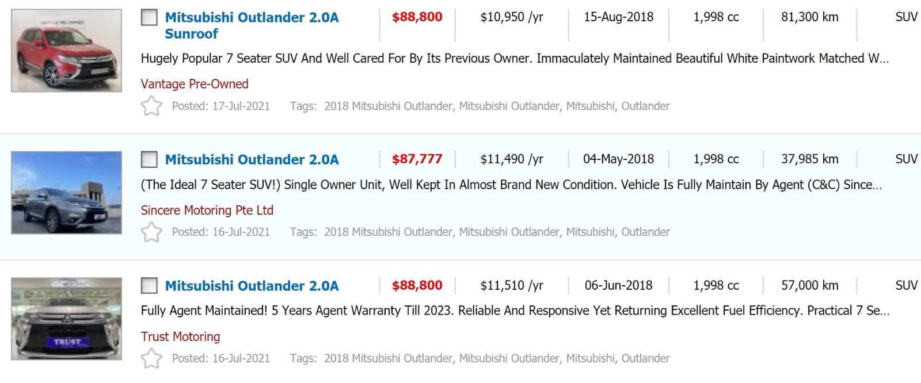Image resolution: width=921 pixels, height=383 pixels.
Task: Visit Vantage Pre-Owned dealer page
Action: [195, 84]
